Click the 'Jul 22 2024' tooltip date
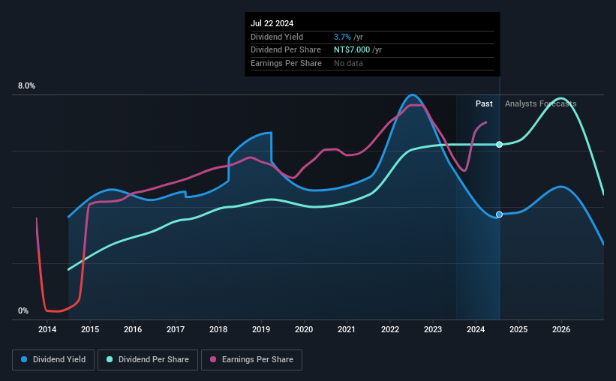Screen dimensions: 616x381 click(x=272, y=23)
